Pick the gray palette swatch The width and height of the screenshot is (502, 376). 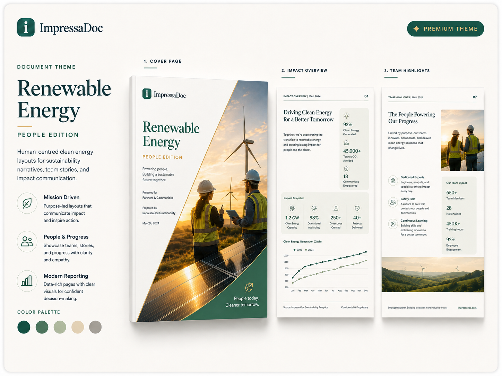[95, 327]
